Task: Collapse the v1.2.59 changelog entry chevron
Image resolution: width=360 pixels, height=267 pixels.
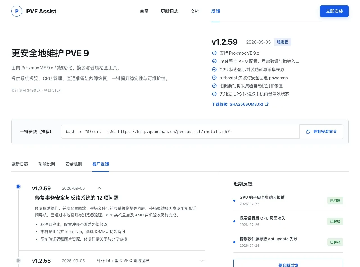Action: point(99,188)
